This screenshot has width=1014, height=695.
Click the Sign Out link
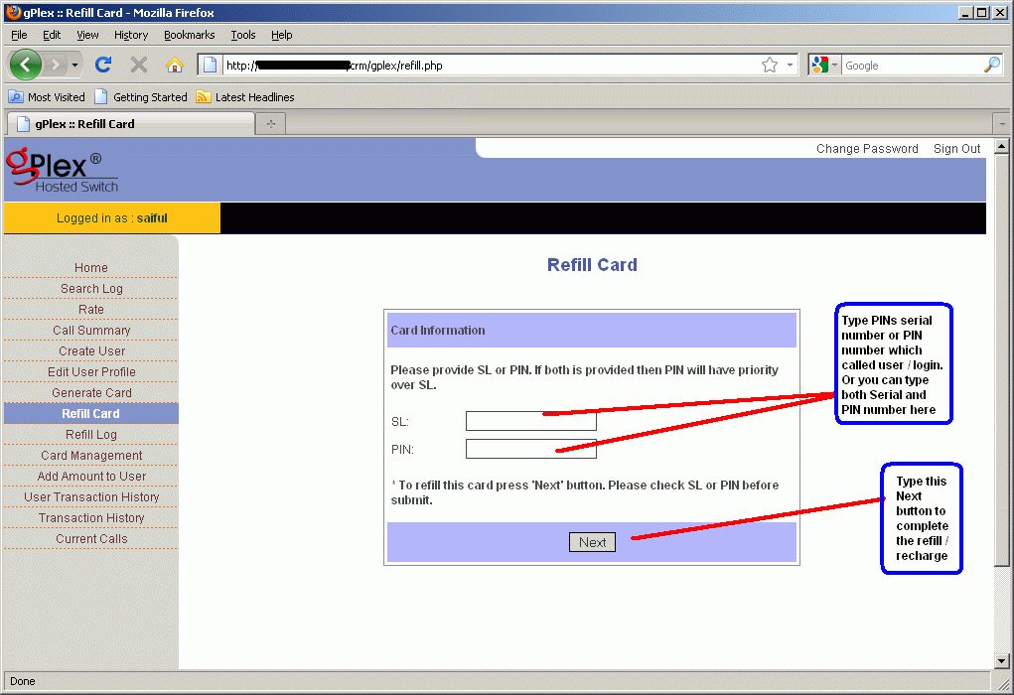coord(955,148)
